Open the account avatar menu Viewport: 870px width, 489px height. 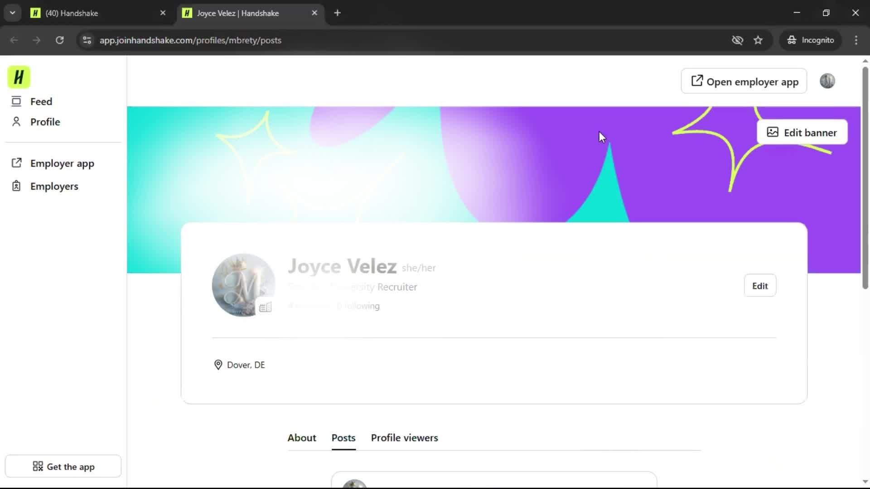(827, 81)
